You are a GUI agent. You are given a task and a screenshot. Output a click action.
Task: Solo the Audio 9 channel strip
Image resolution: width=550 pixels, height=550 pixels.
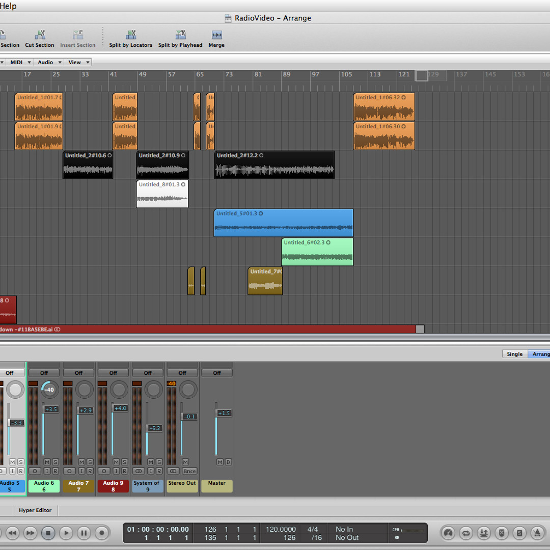125,462
